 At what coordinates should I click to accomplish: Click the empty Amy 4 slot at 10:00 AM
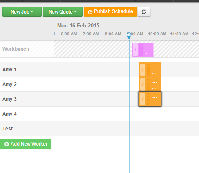click(157, 114)
